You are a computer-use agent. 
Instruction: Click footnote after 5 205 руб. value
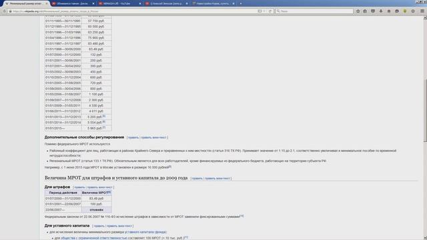104,116
